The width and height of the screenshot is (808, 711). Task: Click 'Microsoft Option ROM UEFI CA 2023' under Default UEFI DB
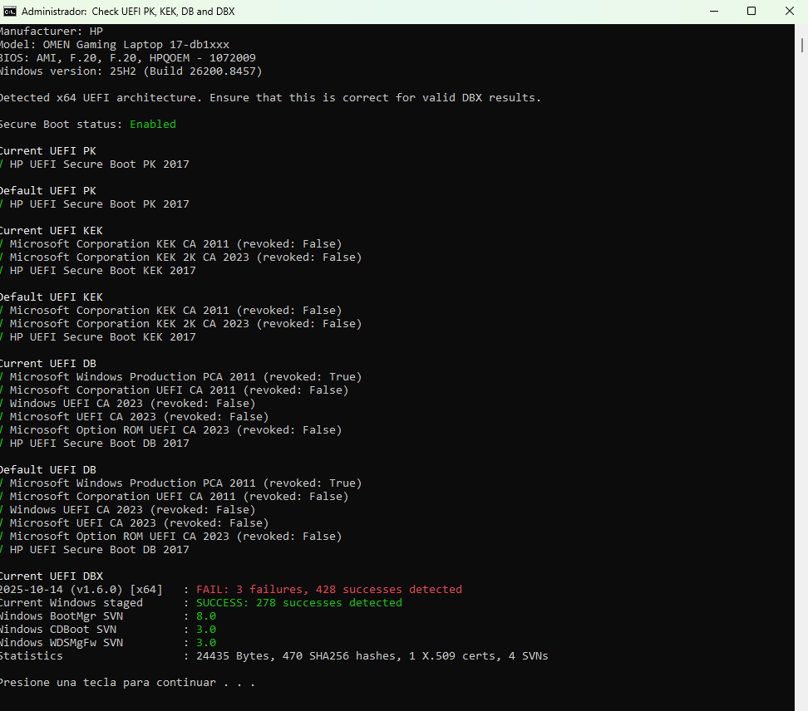coord(119,536)
